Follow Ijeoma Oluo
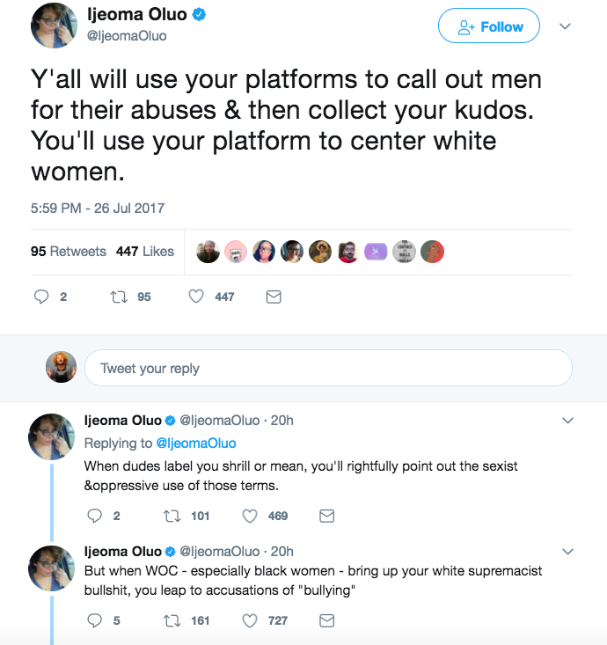Screen dimensions: 607x645 point(490,27)
